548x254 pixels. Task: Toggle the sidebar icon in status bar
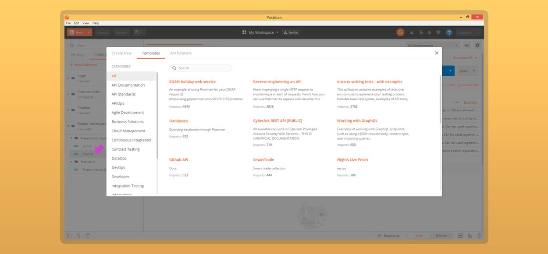[x=69, y=236]
